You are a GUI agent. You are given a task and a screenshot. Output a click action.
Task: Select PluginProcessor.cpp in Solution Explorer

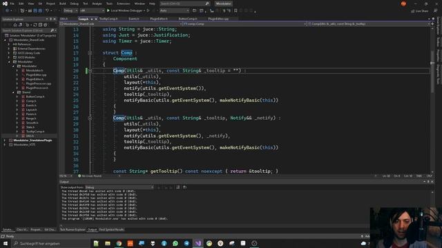39,83
